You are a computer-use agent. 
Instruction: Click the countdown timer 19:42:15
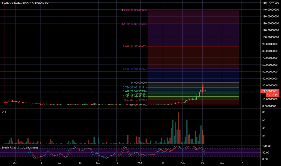tap(272, 95)
